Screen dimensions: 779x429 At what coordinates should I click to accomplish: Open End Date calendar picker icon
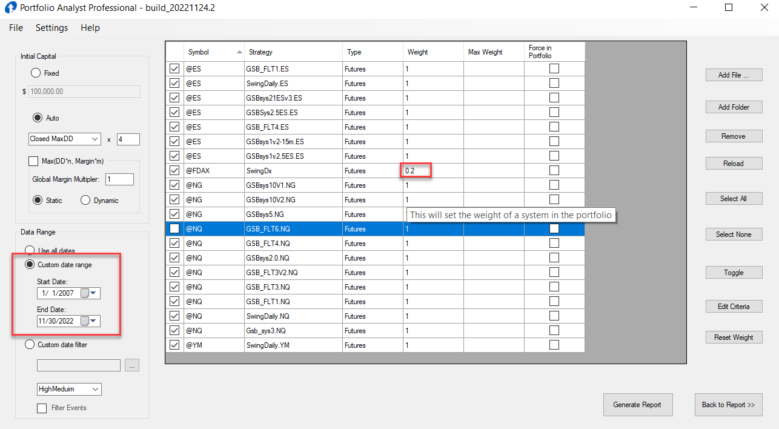tap(85, 321)
